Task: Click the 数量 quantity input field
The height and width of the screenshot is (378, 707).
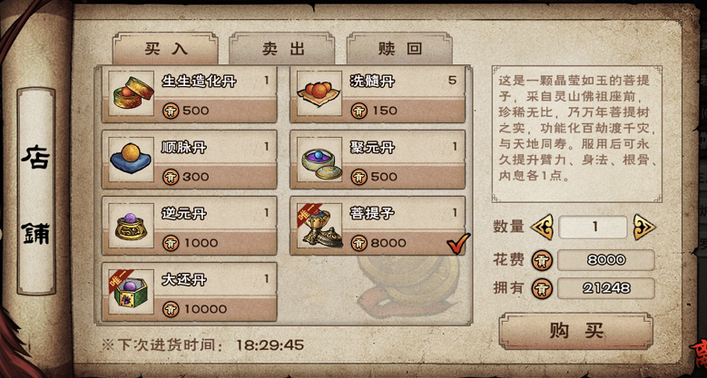Action: point(593,227)
